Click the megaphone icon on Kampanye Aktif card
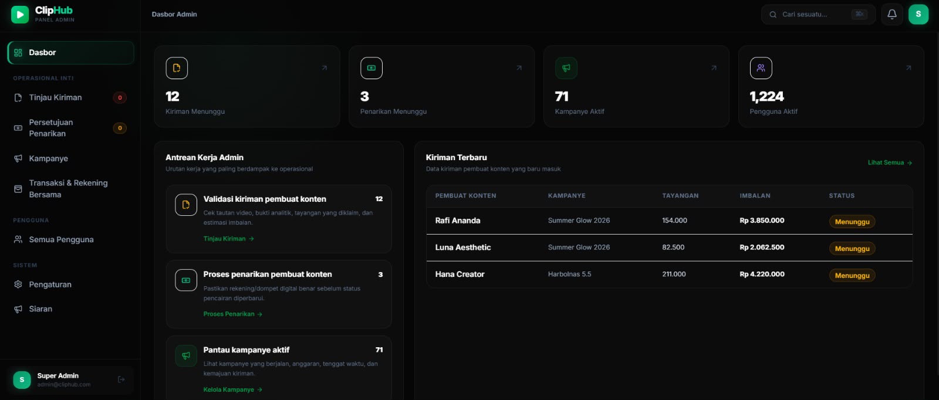 [x=566, y=68]
